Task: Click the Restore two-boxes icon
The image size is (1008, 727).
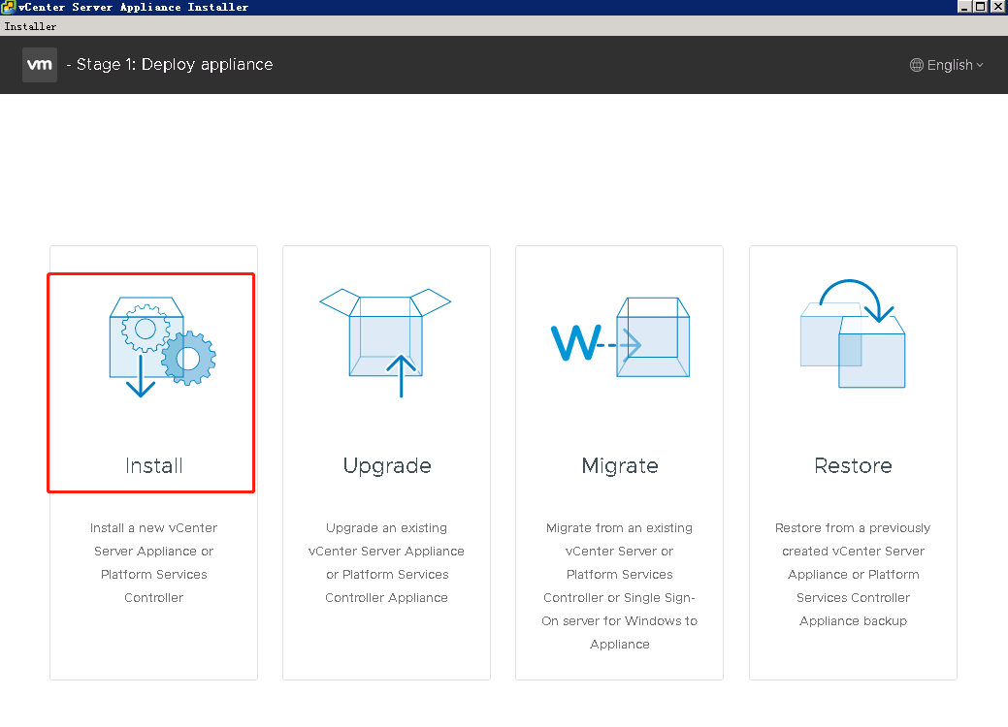Action: pos(853,333)
